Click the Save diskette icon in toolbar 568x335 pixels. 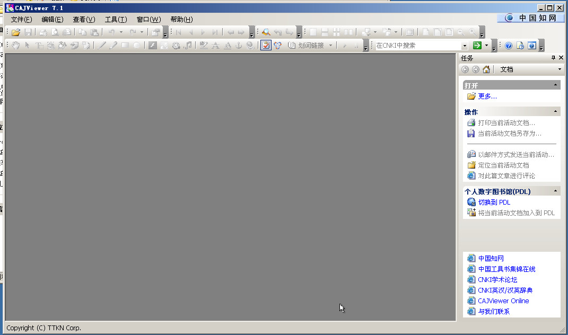pyautogui.click(x=28, y=32)
